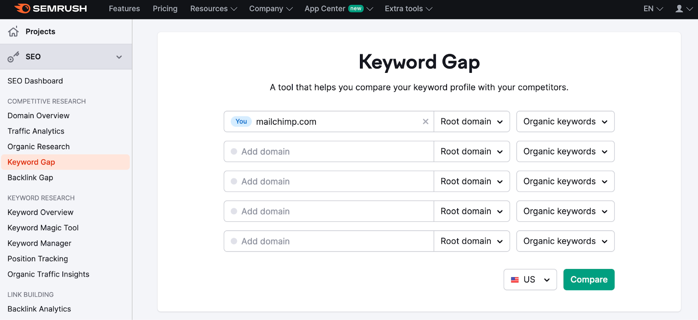Click the Keyword Gap page title

tap(419, 62)
